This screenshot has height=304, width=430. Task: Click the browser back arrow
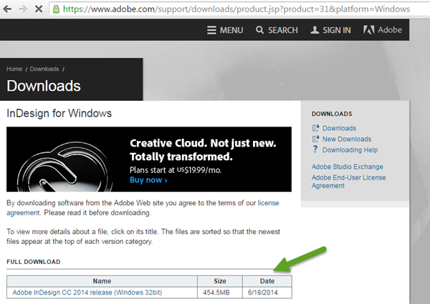pyautogui.click(x=7, y=9)
